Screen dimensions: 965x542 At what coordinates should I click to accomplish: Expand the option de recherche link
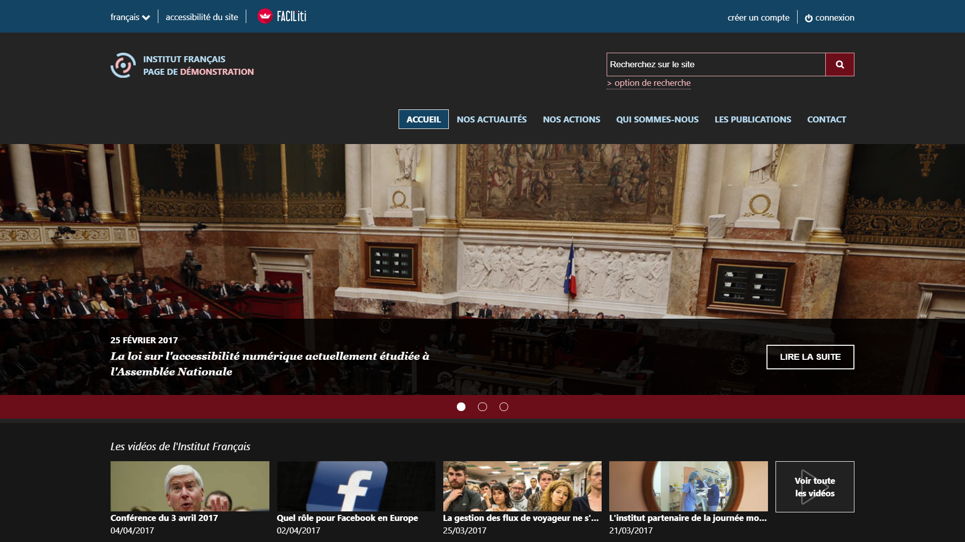pos(649,83)
